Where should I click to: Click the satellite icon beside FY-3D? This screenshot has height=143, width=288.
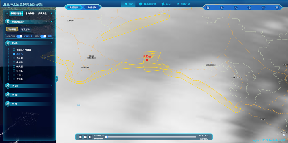(x=8, y=95)
